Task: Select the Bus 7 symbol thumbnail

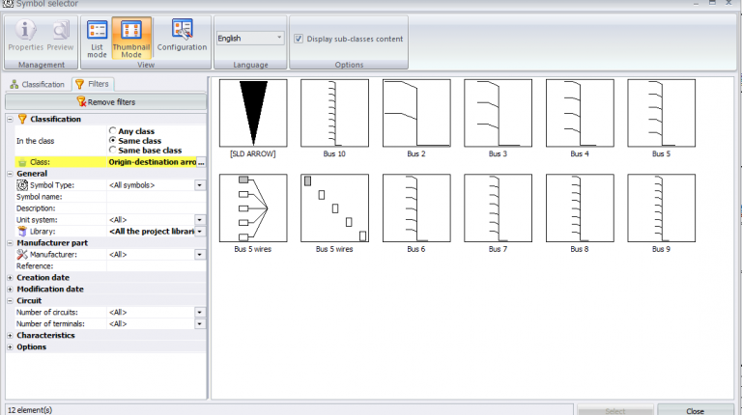Action: pyautogui.click(x=498, y=207)
